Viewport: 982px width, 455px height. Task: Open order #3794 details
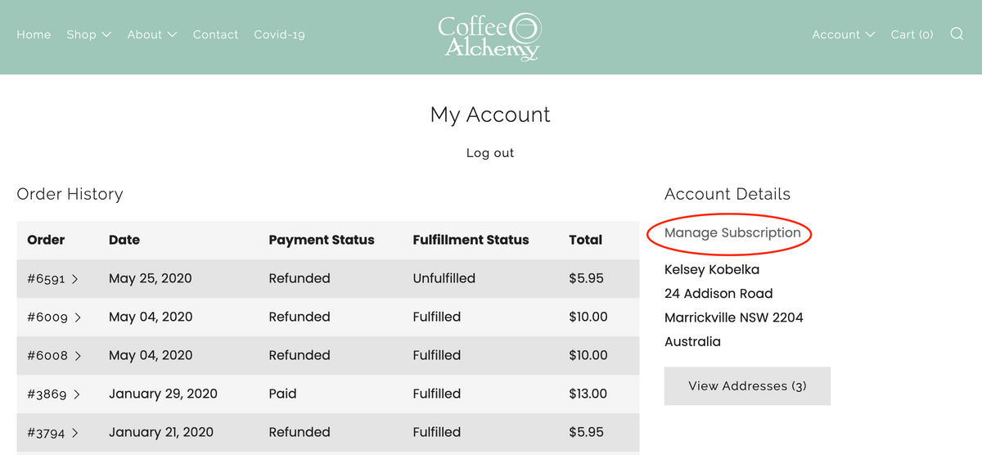(x=53, y=432)
